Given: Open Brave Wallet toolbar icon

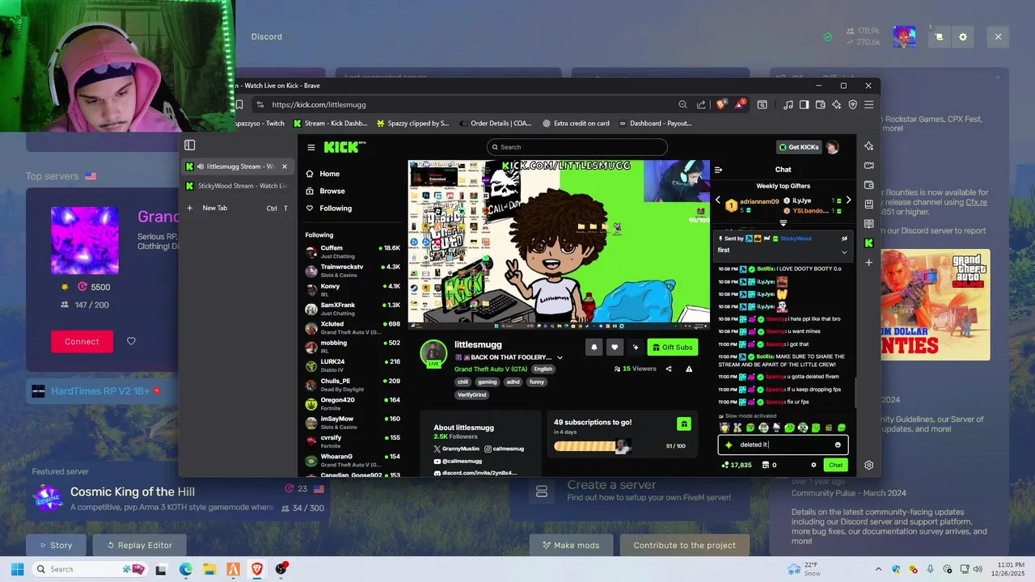Looking at the screenshot, I should 820,104.
